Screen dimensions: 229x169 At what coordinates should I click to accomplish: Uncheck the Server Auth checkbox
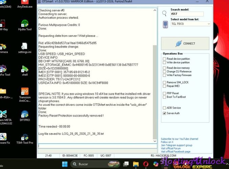(x=164, y=113)
